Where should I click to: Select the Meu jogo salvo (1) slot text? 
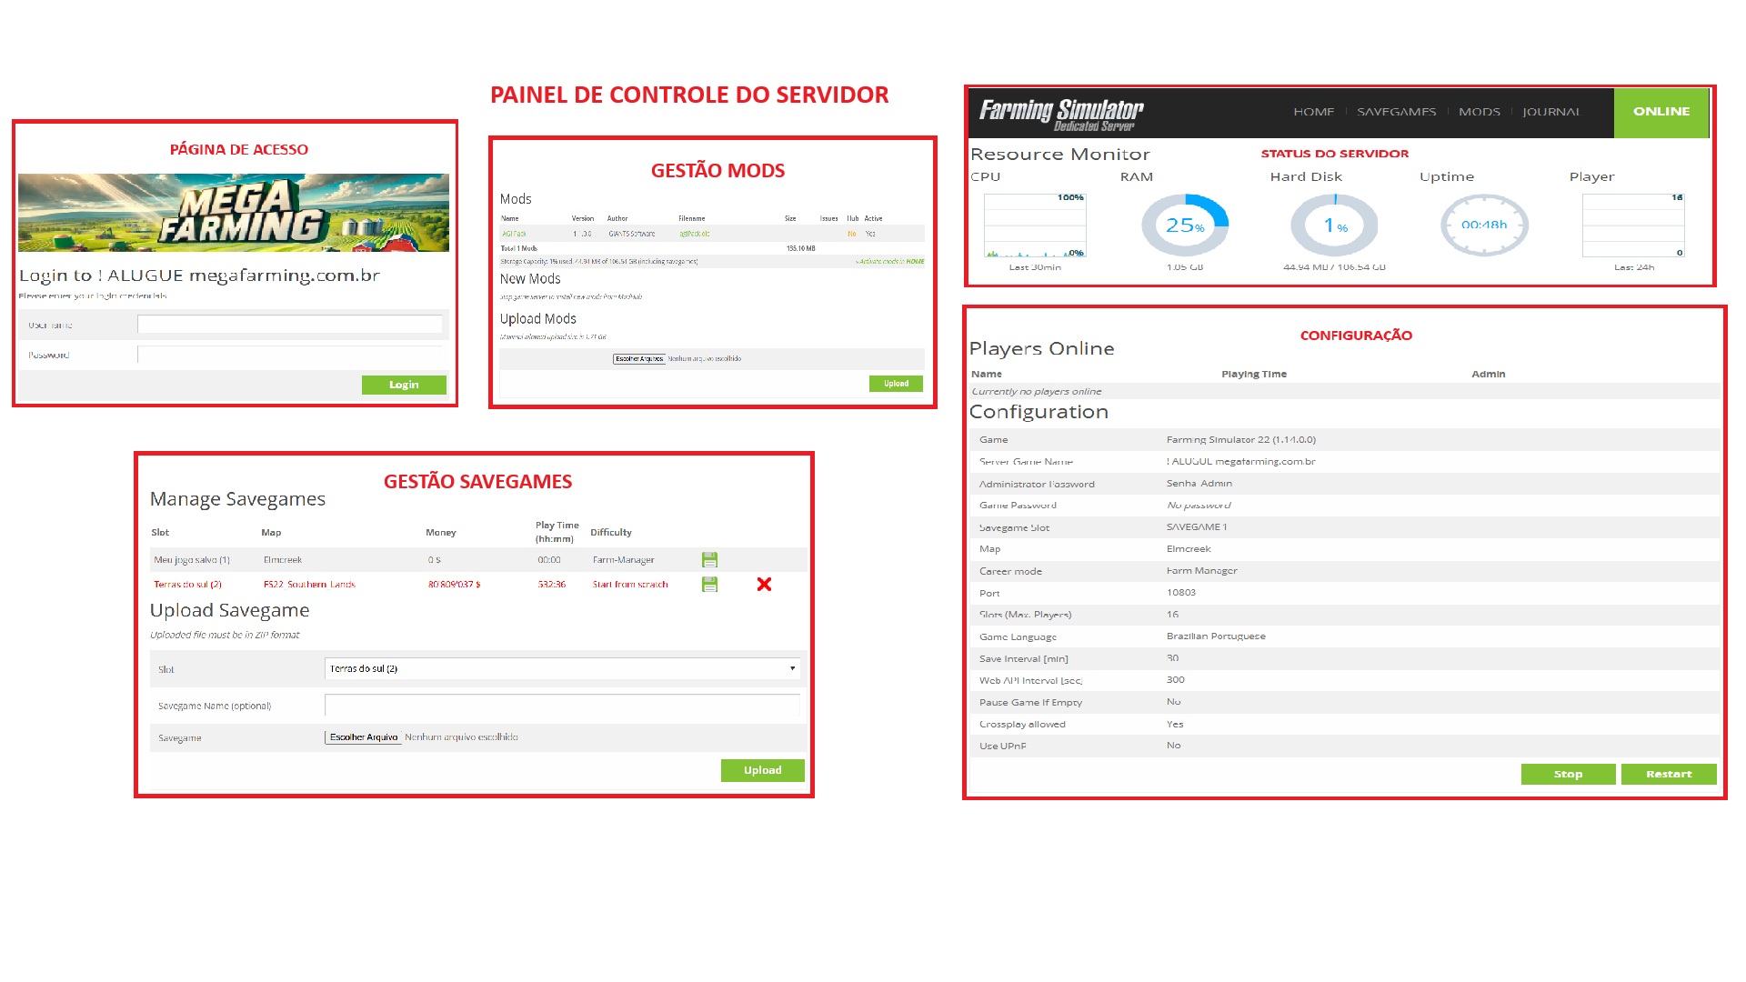tap(192, 560)
